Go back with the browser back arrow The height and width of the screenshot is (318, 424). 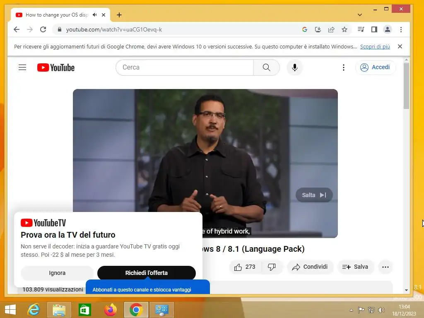point(17,29)
